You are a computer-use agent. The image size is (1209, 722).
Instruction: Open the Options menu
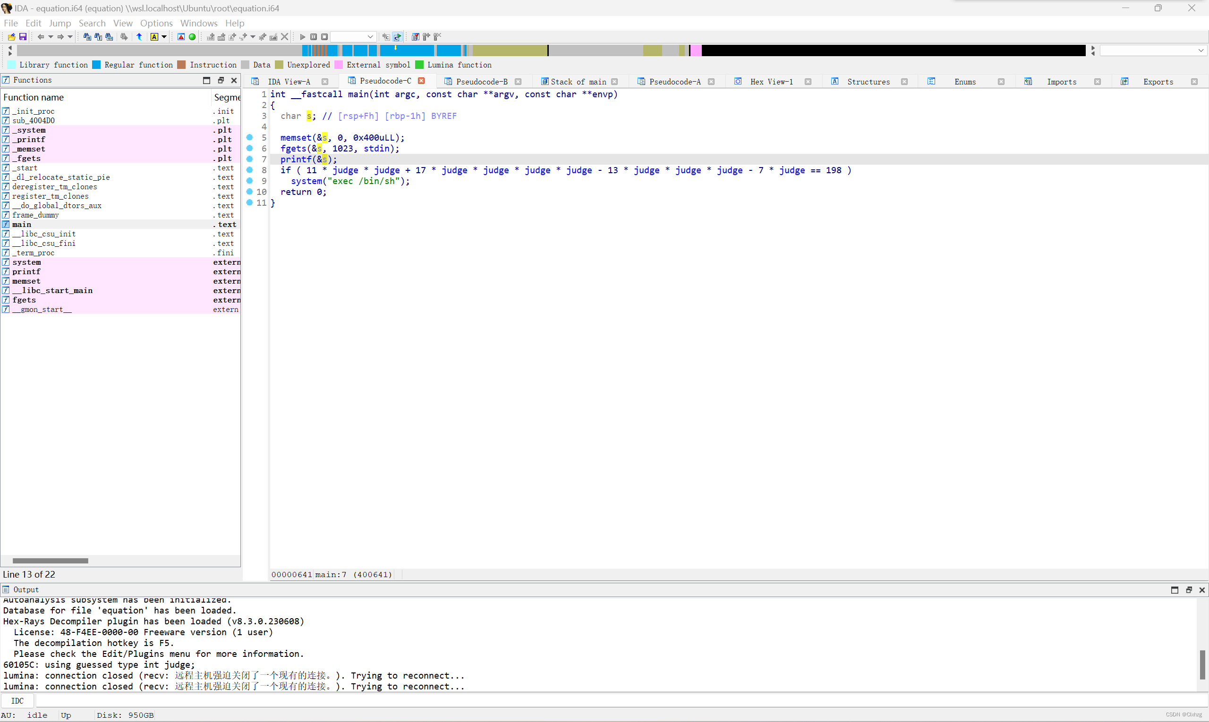tap(156, 23)
